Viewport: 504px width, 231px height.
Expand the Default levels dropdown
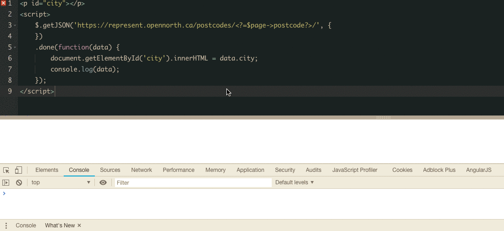pos(294,182)
